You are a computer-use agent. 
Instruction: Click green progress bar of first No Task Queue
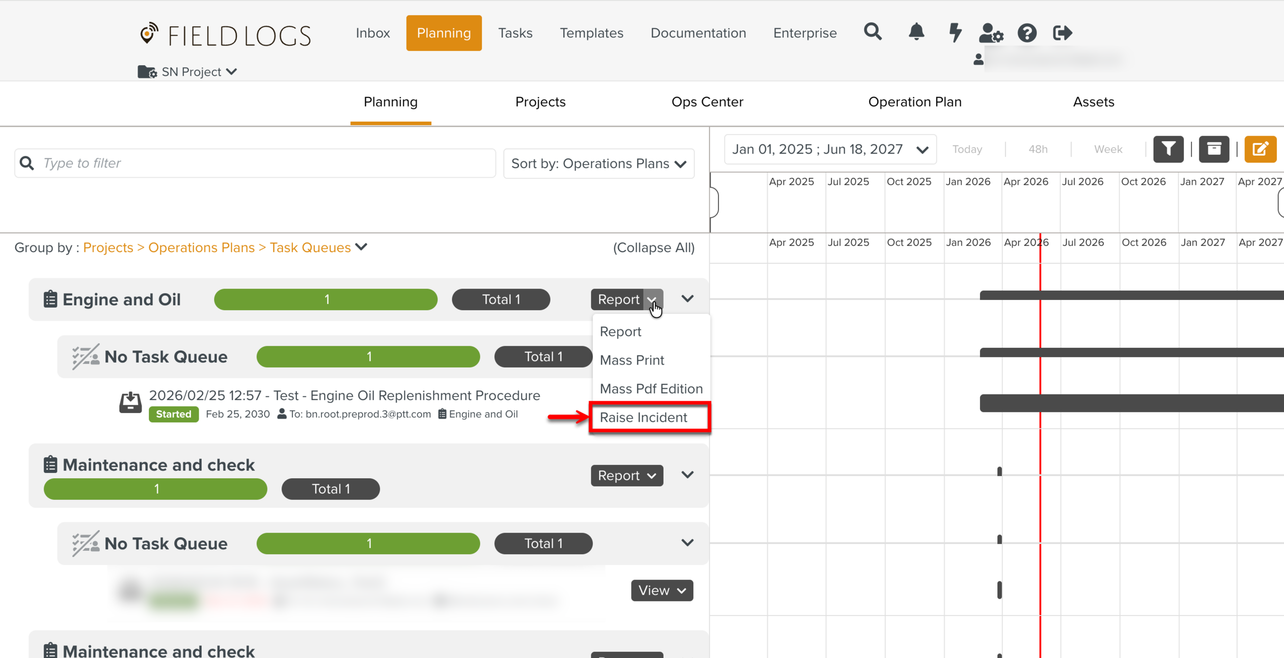(368, 356)
